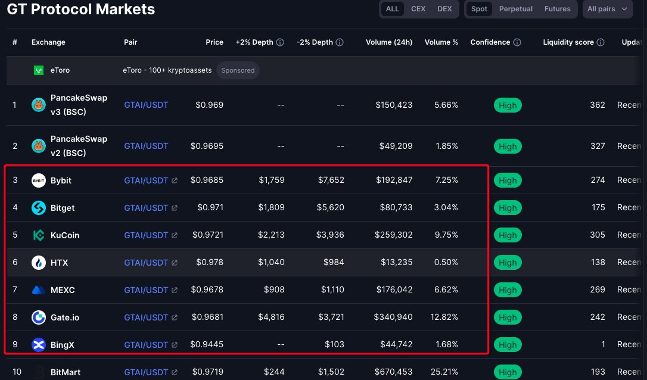This screenshot has width=647, height=380.
Task: Open GTAI/USDT pair for PancakeSwap v3
Action: tap(146, 105)
